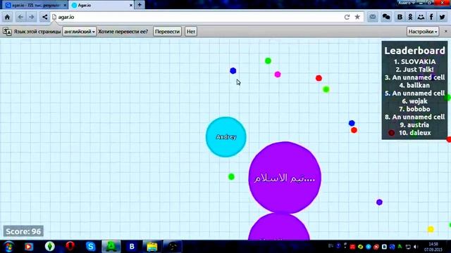This screenshot has height=253, width=451.
Task: Click the translate bar language icon
Action: point(7,32)
